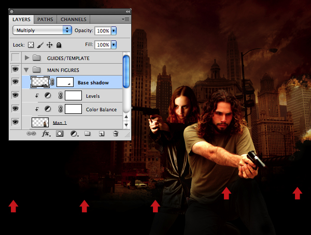Click the Opacity value field
Viewport: 311px width, 235px height.
point(103,31)
